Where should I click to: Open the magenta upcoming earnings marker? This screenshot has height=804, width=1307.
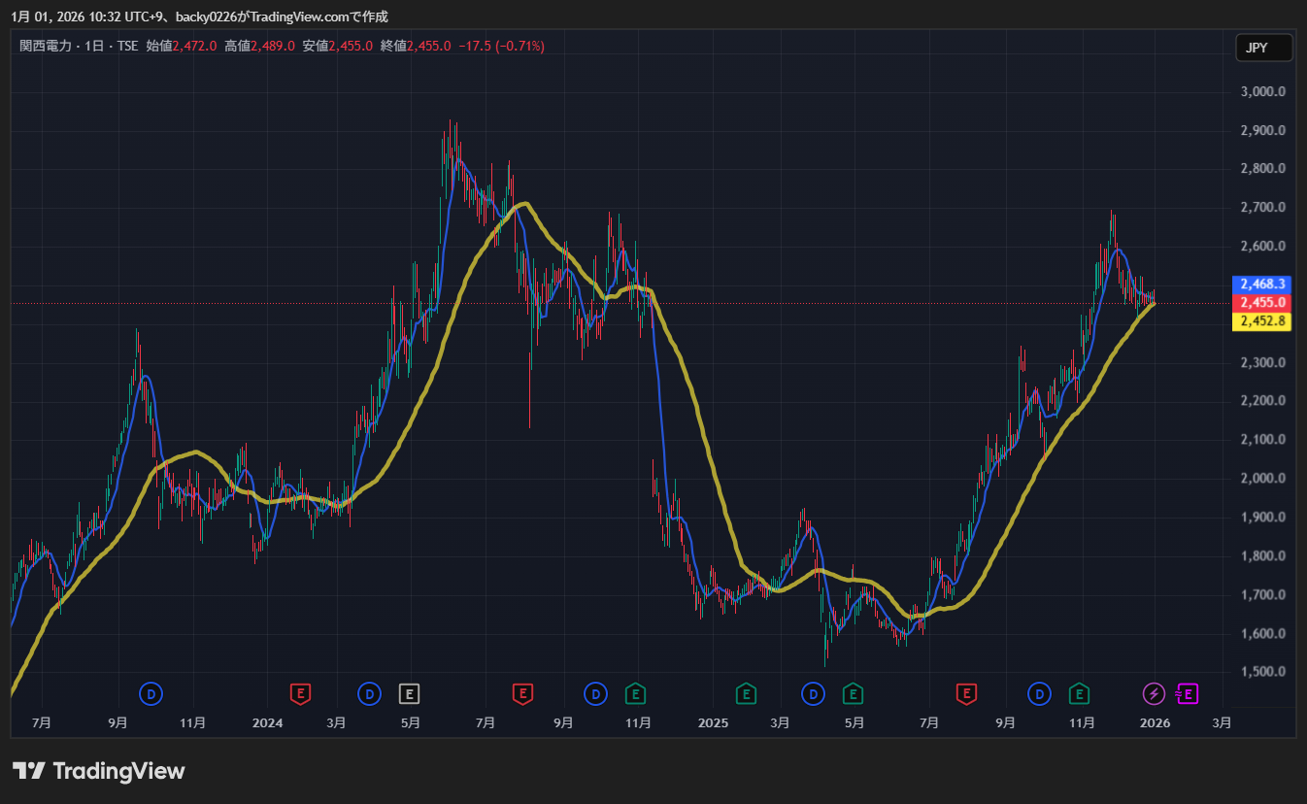(x=1188, y=693)
